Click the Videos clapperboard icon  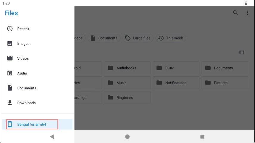click(x=10, y=58)
